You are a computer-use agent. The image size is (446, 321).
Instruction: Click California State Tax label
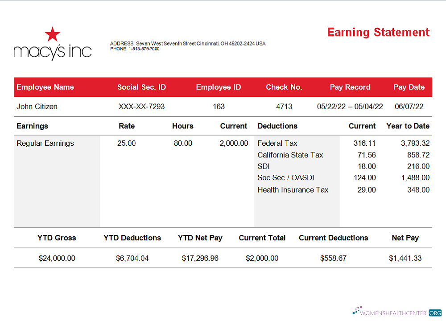[x=290, y=155]
